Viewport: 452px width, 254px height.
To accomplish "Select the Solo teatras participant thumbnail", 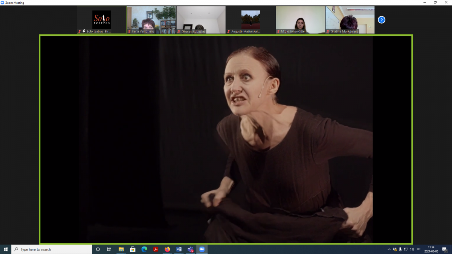I will pos(102,20).
